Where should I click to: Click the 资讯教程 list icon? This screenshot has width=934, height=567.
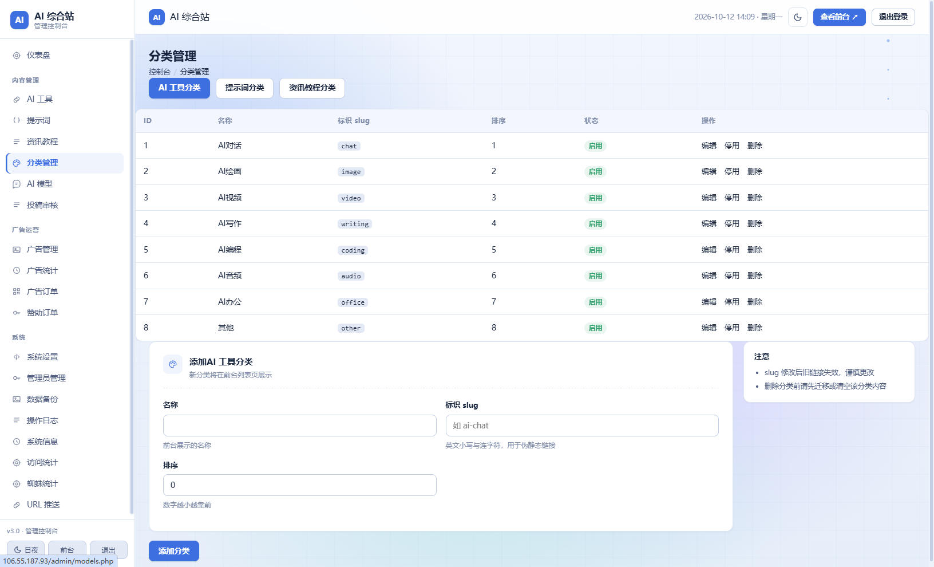coord(17,142)
